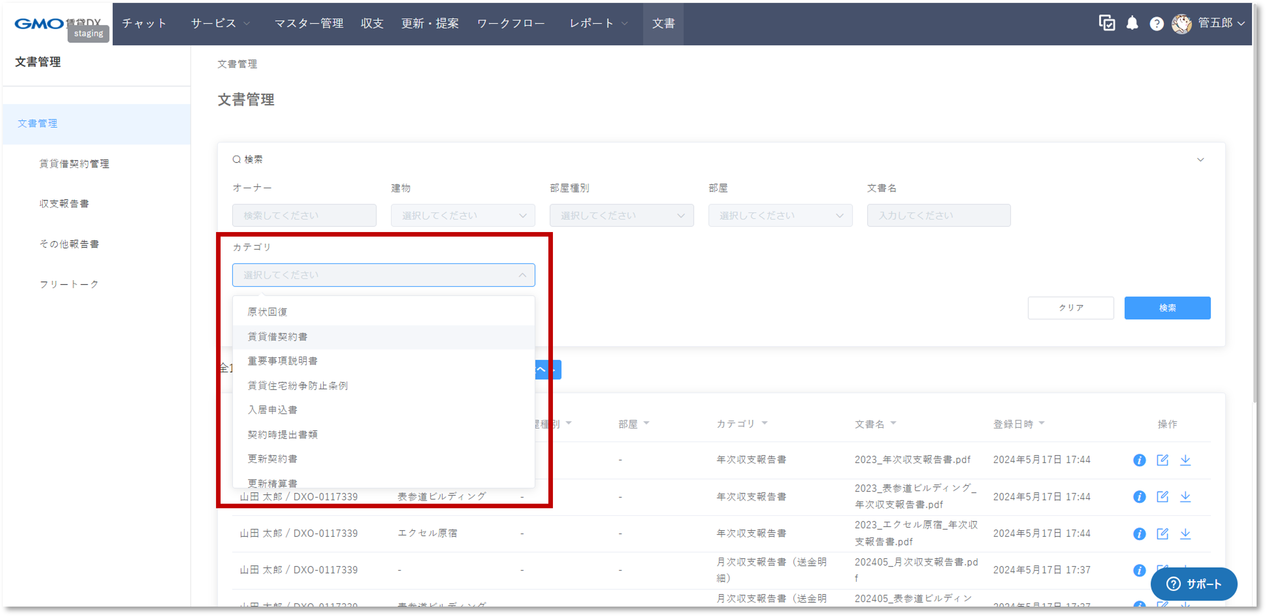
Task: Collapse the 検索 search panel chevron
Action: tap(1201, 159)
